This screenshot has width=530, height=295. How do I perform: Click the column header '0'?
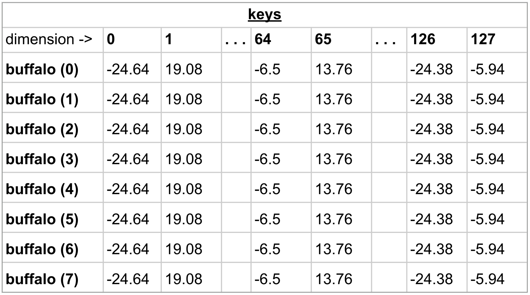pyautogui.click(x=111, y=40)
